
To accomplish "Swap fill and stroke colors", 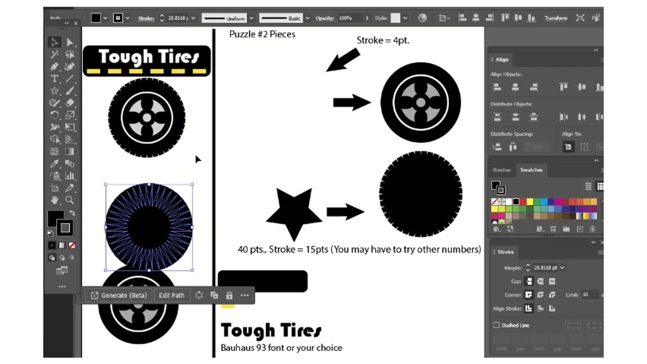I will [72, 213].
